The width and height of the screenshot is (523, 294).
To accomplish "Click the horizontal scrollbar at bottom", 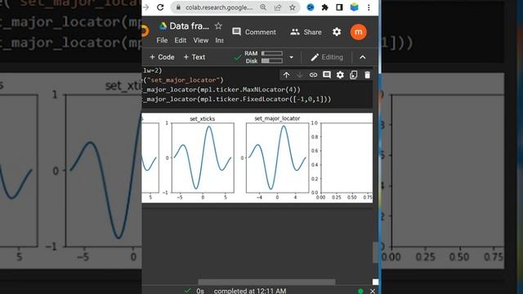I will coord(266,282).
